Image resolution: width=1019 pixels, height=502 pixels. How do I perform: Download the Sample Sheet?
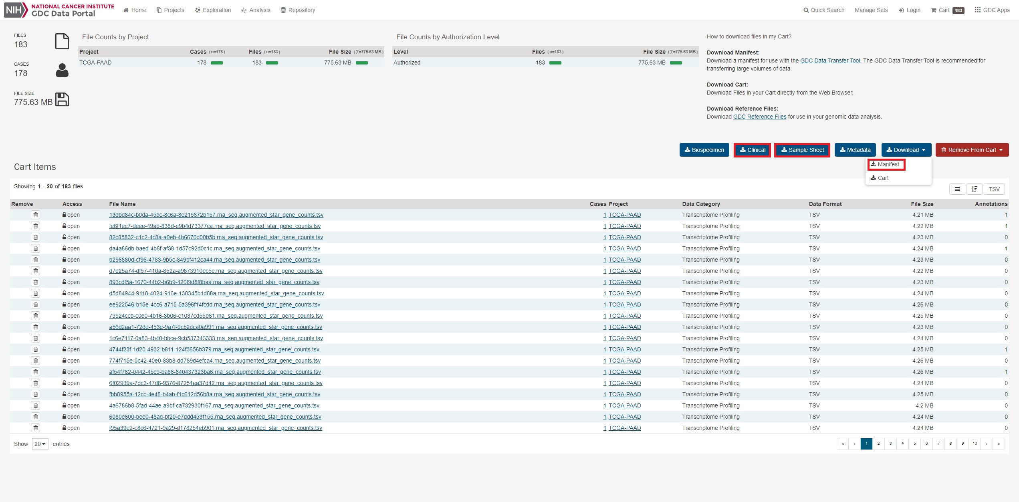click(x=802, y=150)
